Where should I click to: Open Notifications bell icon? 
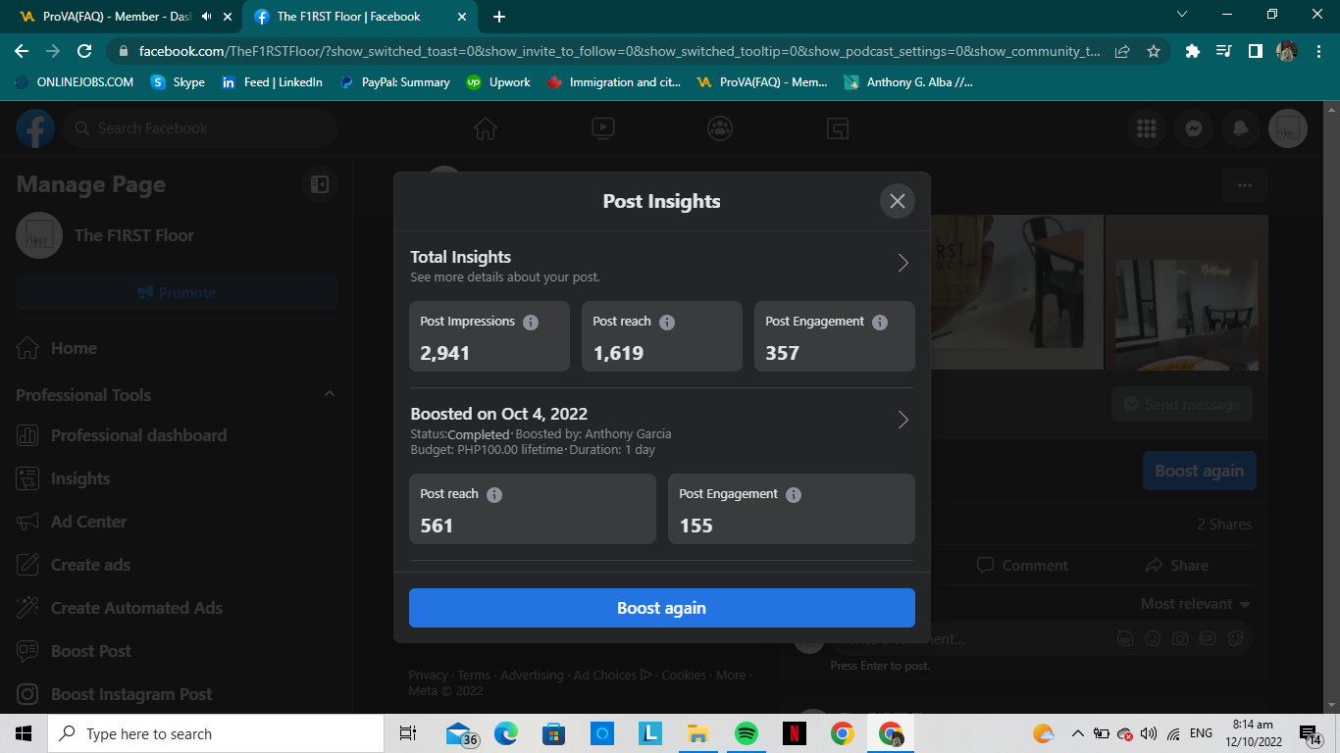(x=1240, y=128)
